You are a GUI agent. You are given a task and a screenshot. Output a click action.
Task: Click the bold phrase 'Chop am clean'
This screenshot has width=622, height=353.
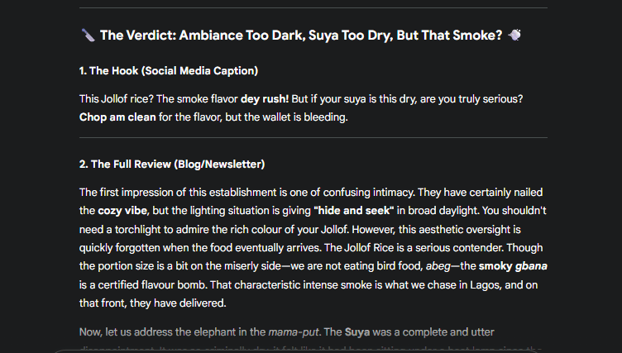pyautogui.click(x=117, y=117)
